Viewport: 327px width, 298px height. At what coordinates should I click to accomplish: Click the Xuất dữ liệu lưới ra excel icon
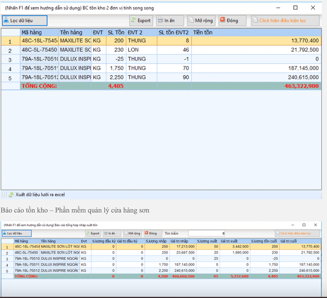(11, 195)
